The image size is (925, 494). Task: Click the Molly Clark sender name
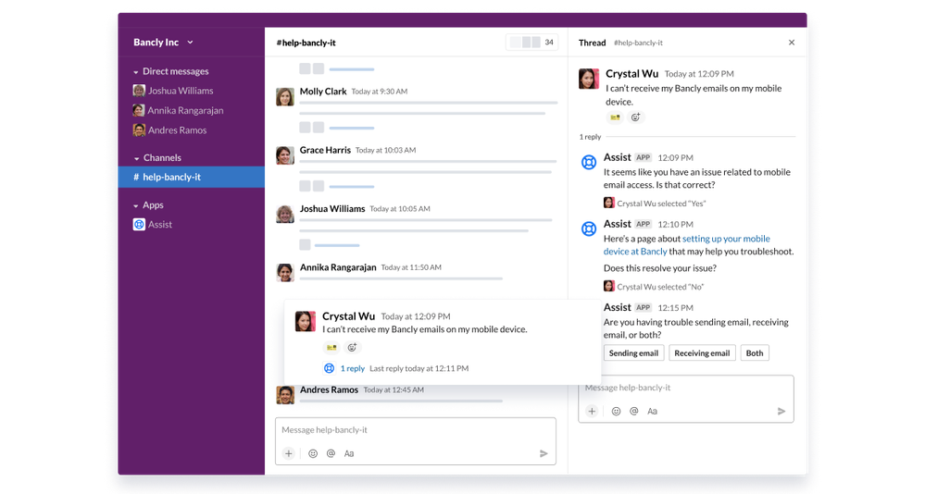[x=323, y=92]
